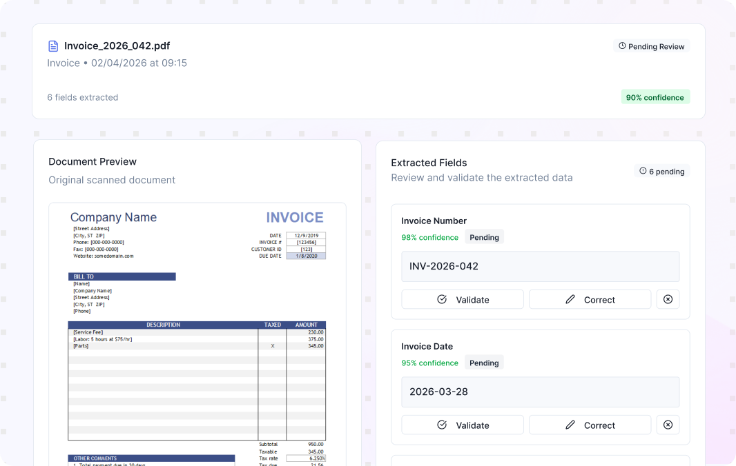Reject Invoice Number field with circle-X icon

point(668,299)
